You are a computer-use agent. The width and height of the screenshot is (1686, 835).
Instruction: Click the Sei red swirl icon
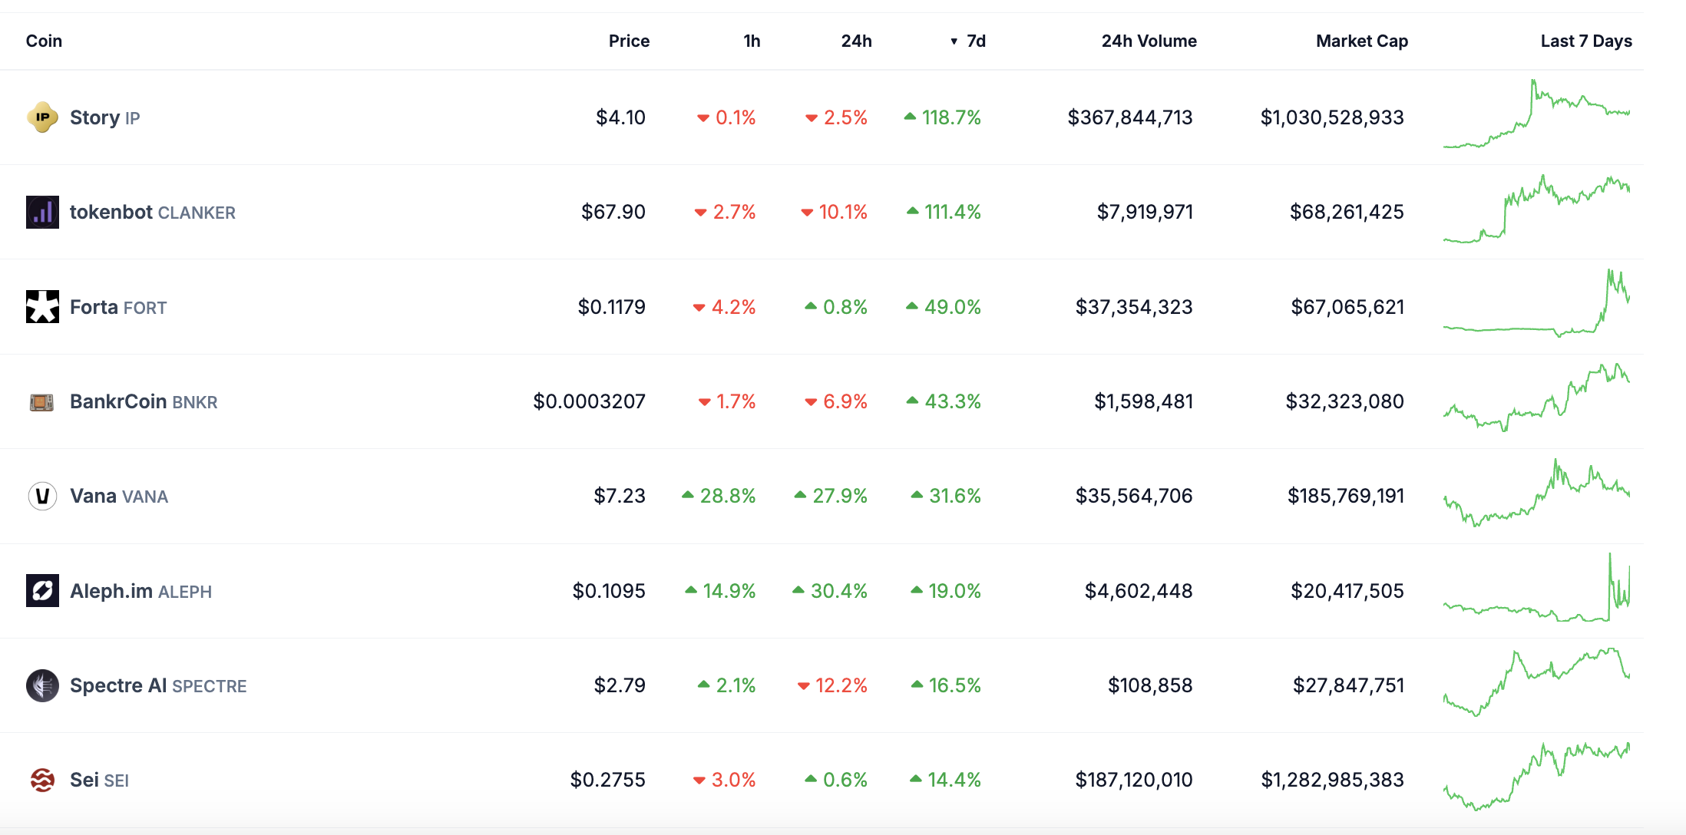pos(42,781)
